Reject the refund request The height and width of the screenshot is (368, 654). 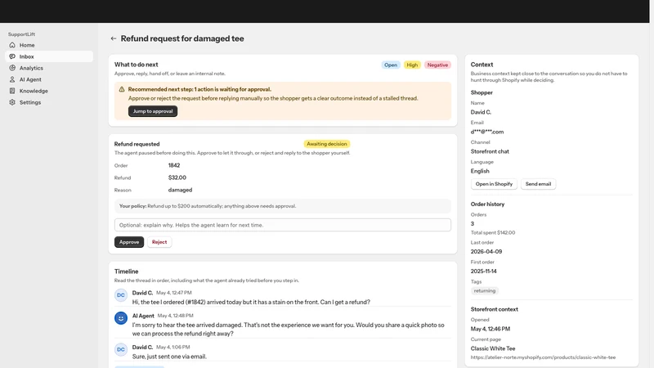(159, 242)
